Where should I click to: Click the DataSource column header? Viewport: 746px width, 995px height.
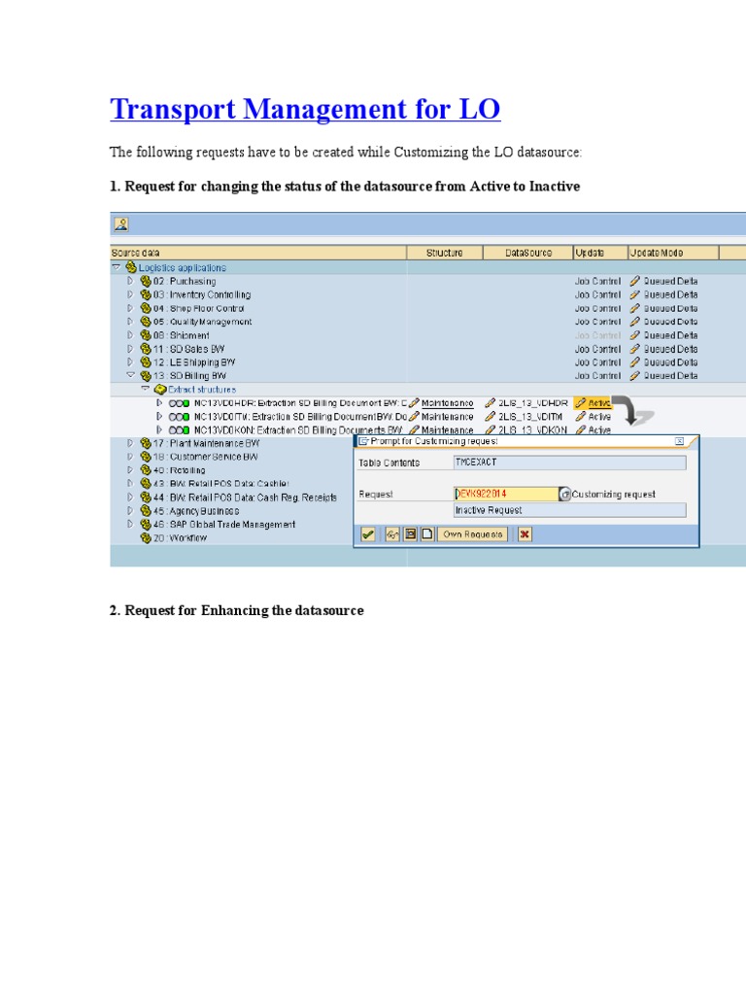click(528, 253)
